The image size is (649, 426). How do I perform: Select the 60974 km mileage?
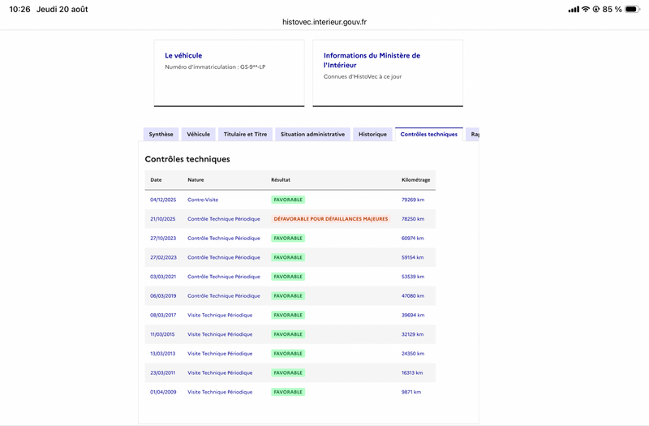[x=413, y=238]
